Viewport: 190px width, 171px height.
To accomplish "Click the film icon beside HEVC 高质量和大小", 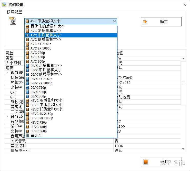I will click(x=27, y=100).
